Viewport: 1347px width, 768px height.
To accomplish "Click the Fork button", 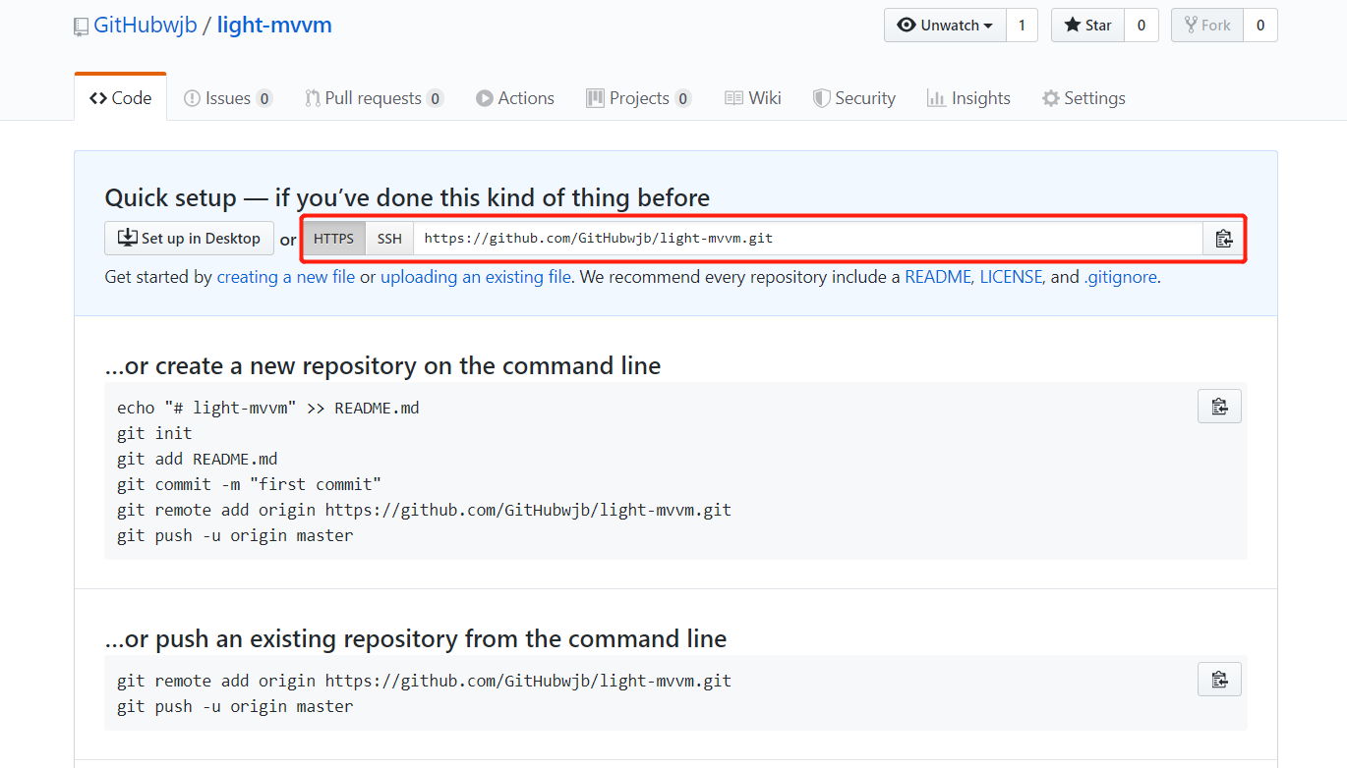I will (1207, 26).
